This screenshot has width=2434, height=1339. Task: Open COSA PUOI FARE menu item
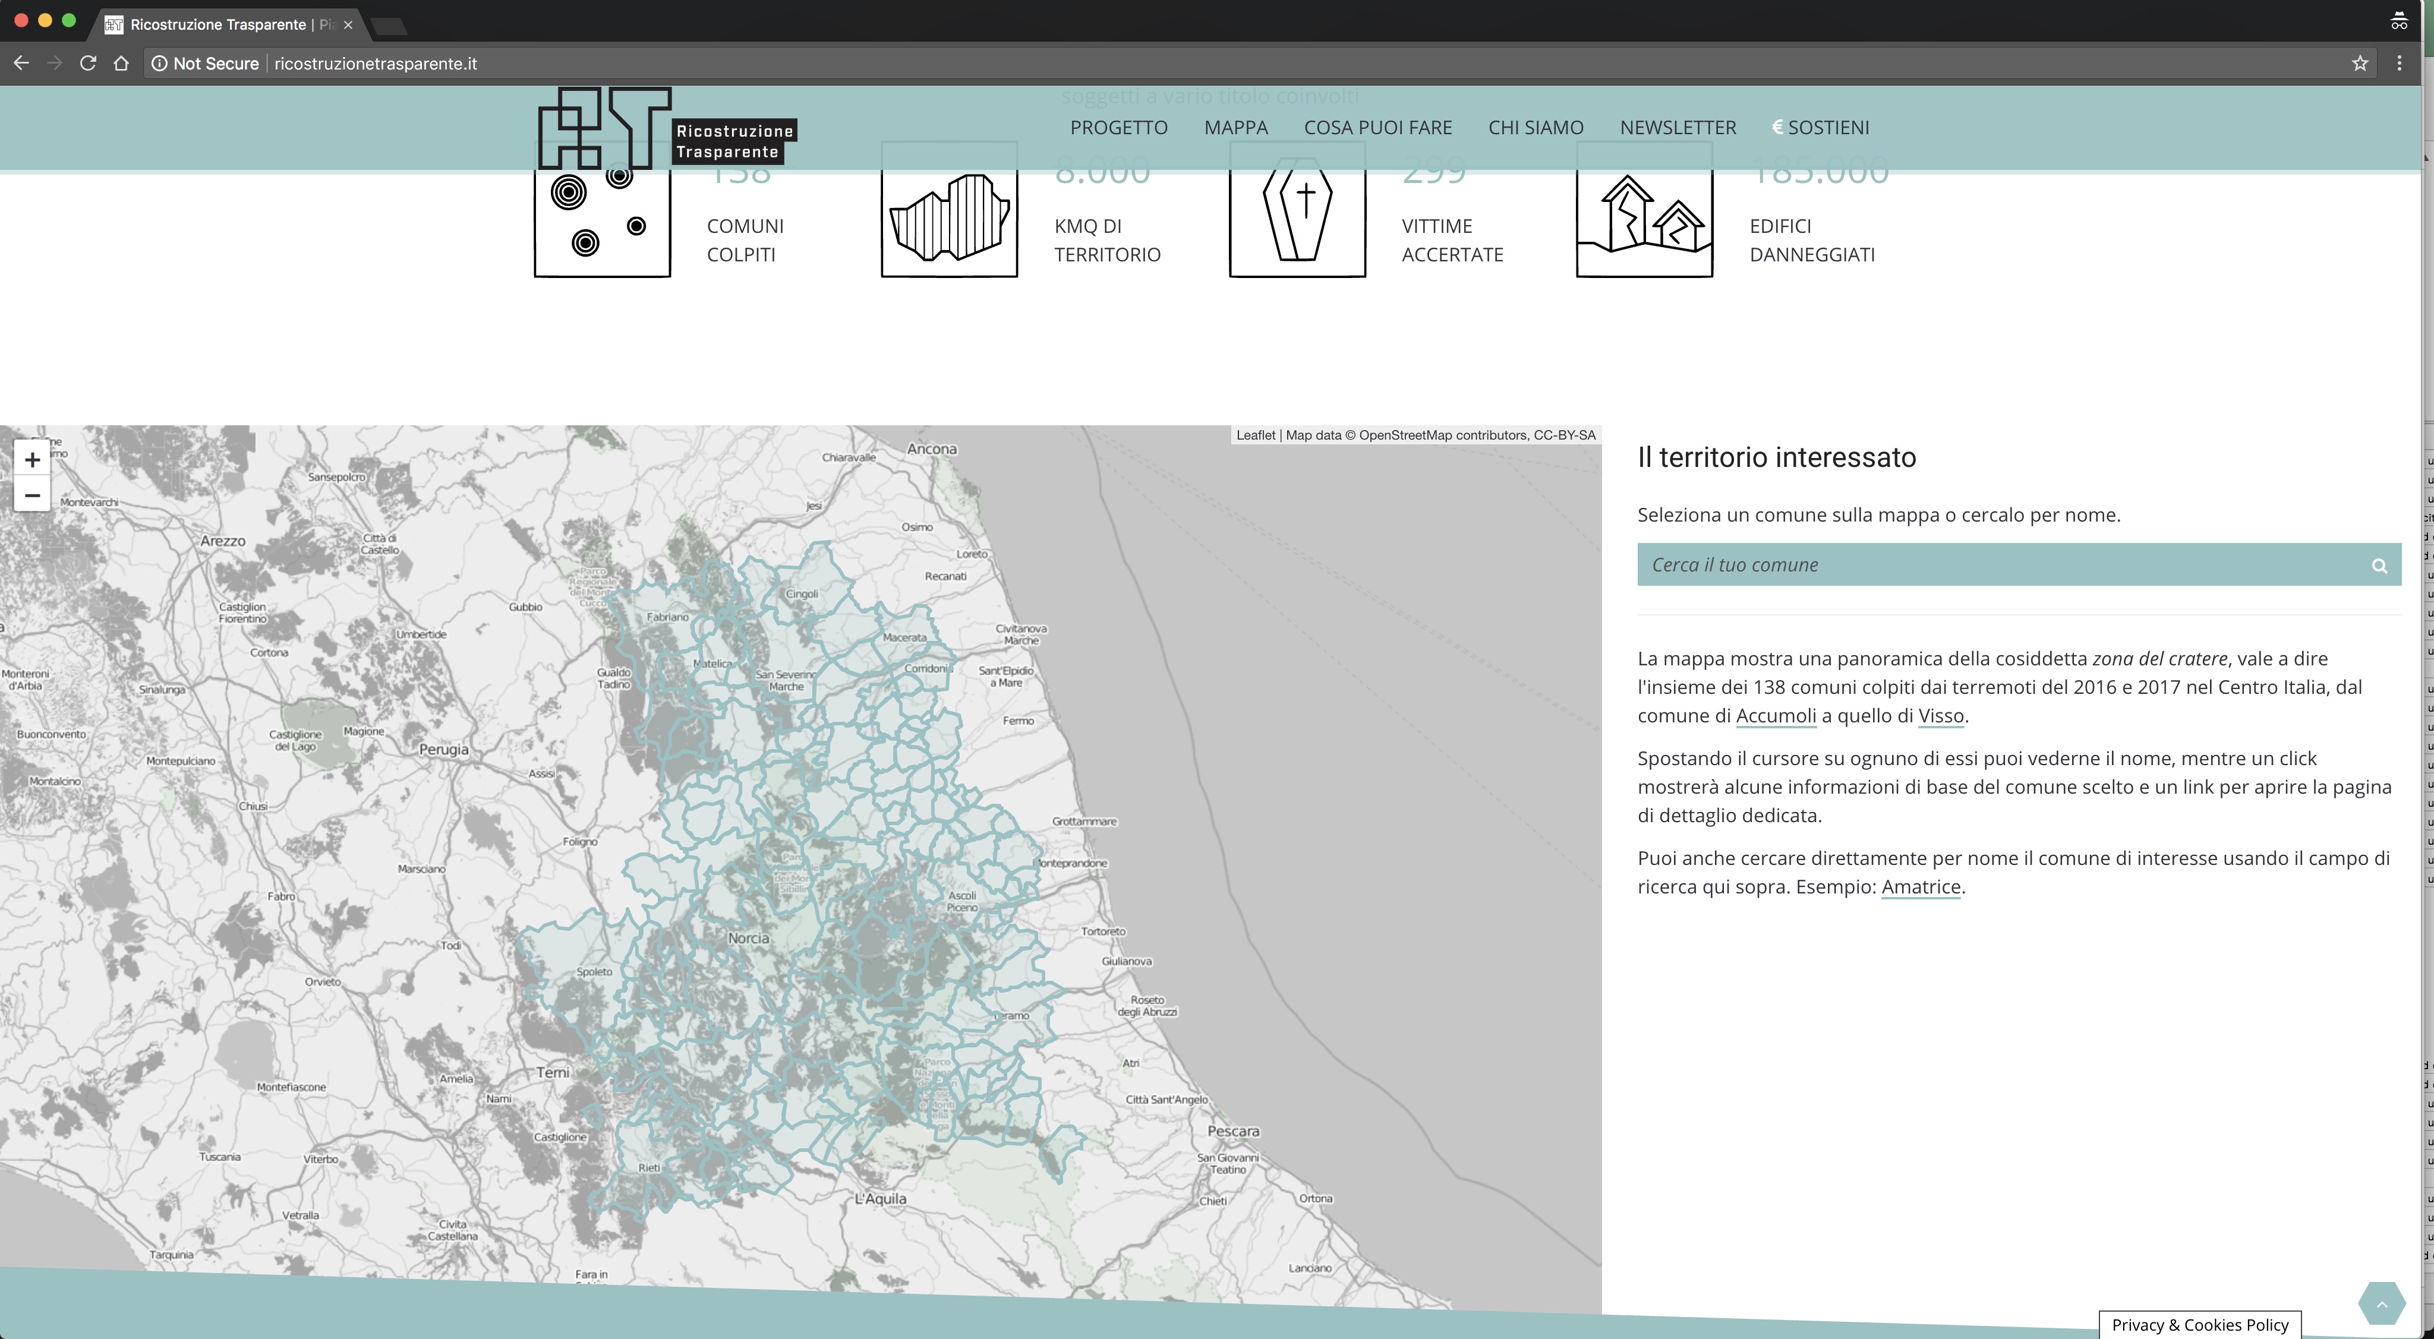tap(1377, 128)
